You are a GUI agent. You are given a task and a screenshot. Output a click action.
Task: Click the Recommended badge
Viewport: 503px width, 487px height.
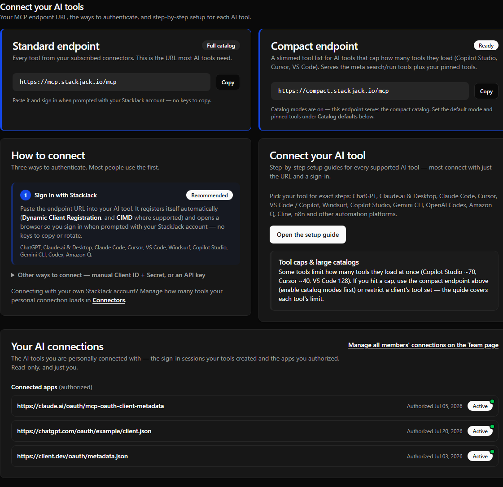pos(210,195)
